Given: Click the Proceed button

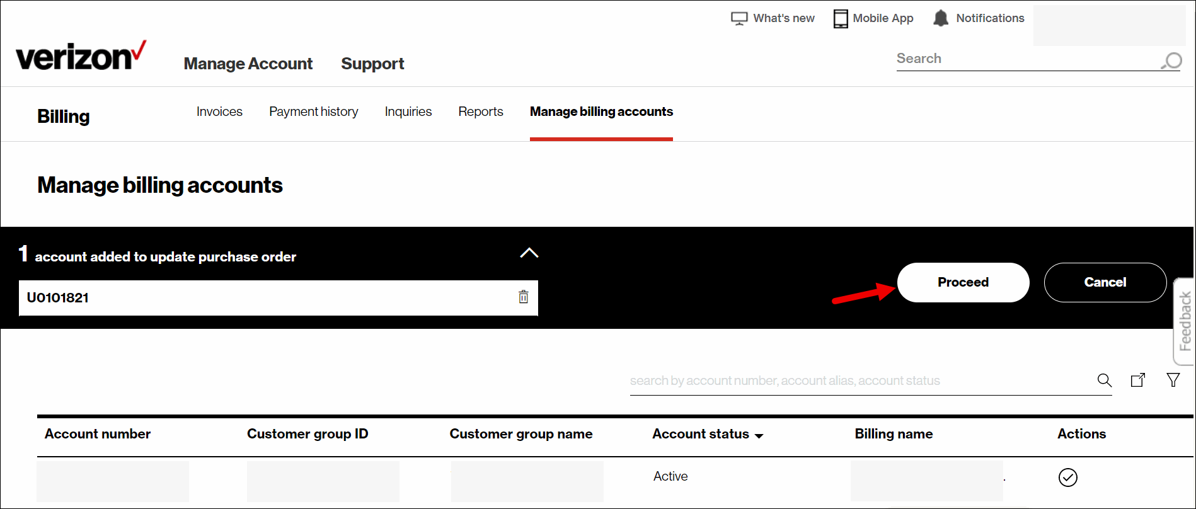Looking at the screenshot, I should click(963, 282).
